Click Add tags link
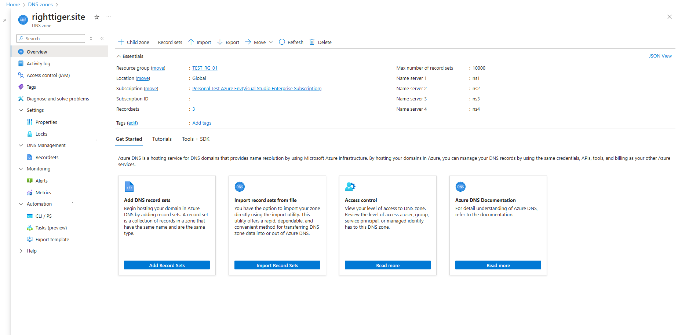 [x=202, y=123]
